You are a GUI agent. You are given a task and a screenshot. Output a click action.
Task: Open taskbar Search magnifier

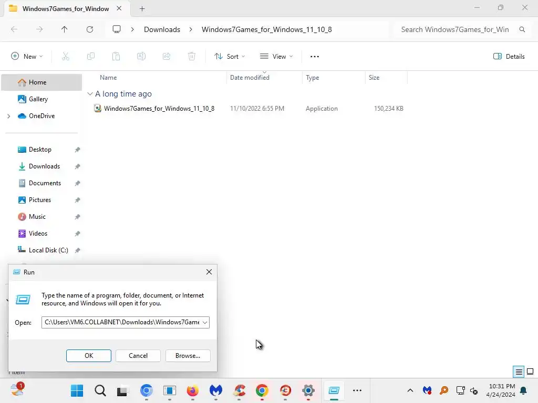click(100, 390)
